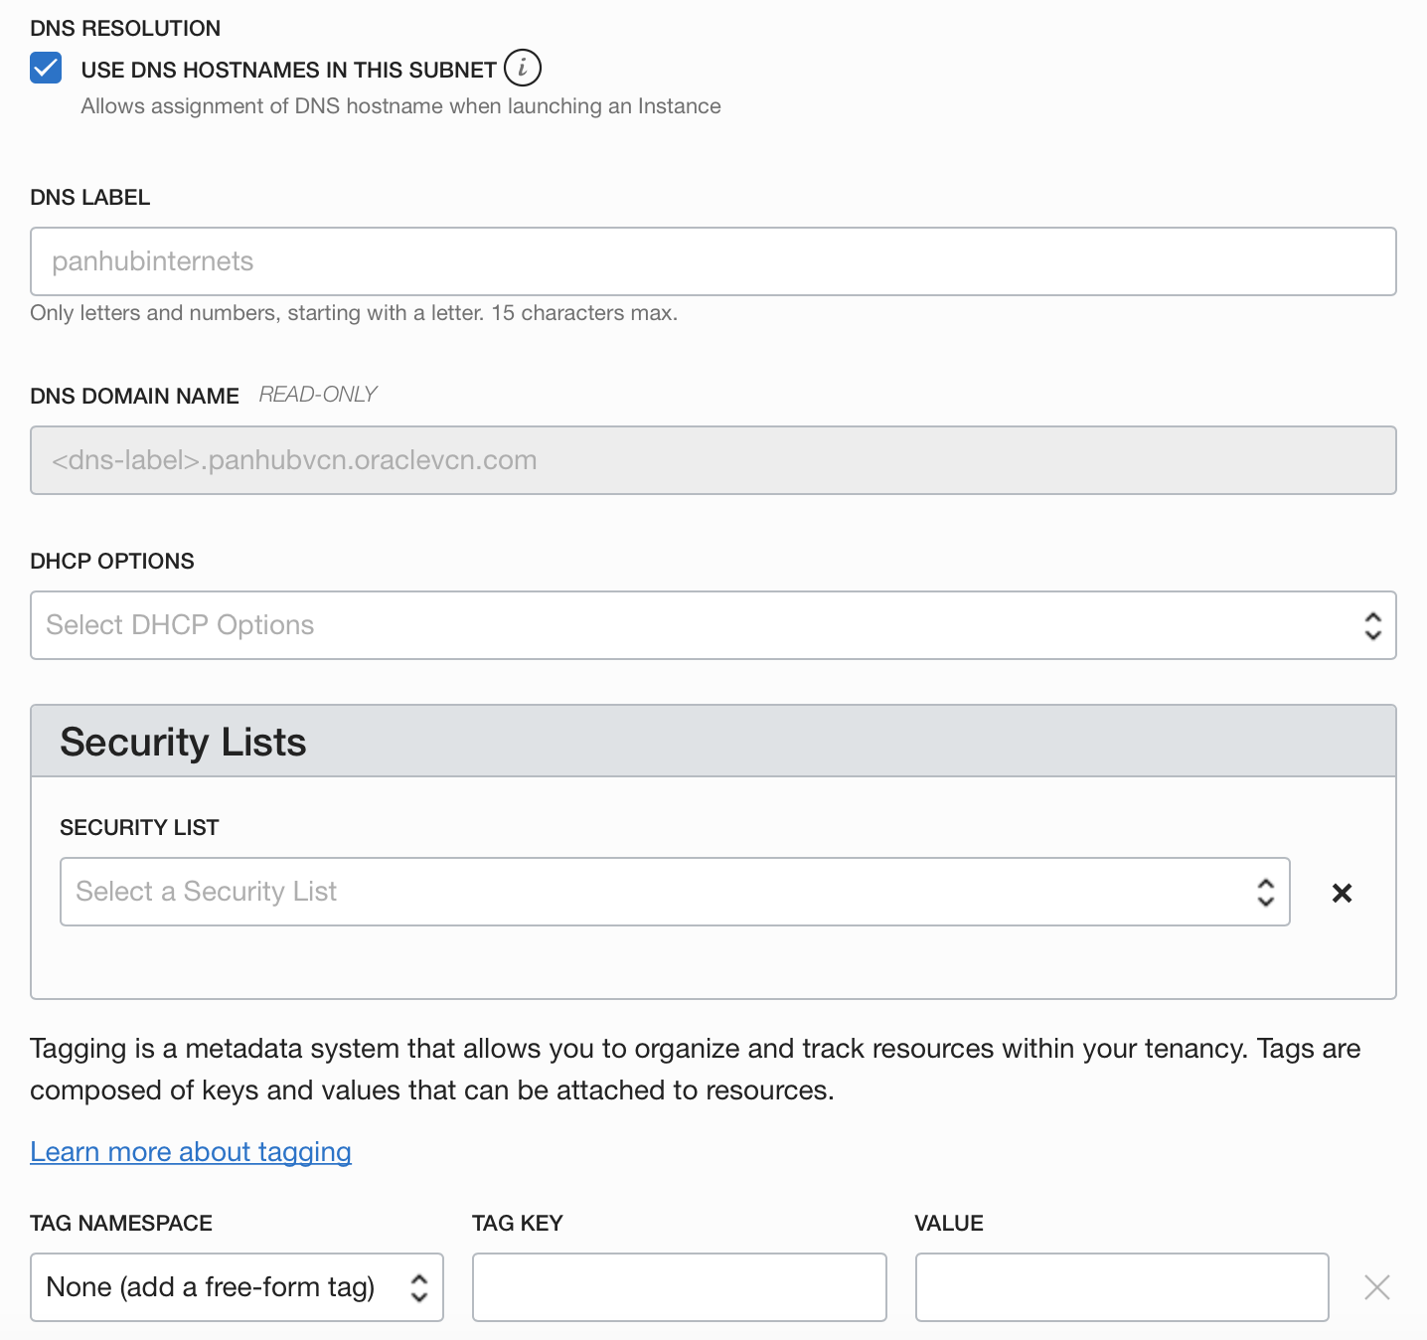The width and height of the screenshot is (1427, 1340).
Task: Click the DHCP Options up-down arrows icon
Action: (1372, 625)
